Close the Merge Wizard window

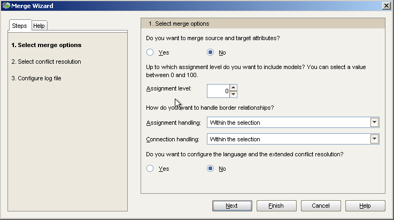point(386,5)
